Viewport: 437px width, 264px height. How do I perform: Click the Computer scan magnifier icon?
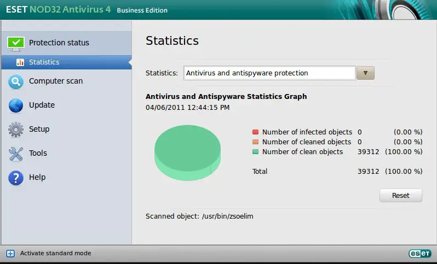click(16, 81)
